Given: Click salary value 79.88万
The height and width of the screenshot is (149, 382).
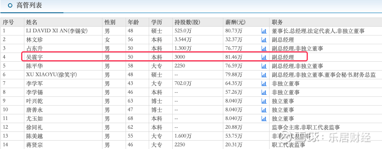Looking at the screenshot, I should click(x=234, y=75).
